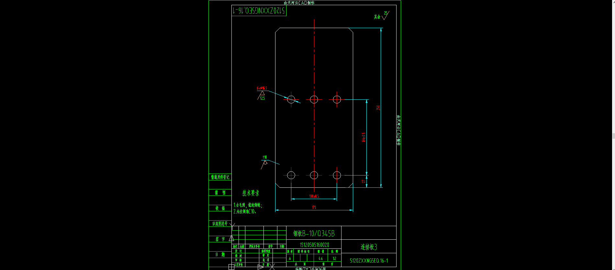Select the 166±0.5 hole spacing dimension
615x270 pixels.
(x=363, y=137)
